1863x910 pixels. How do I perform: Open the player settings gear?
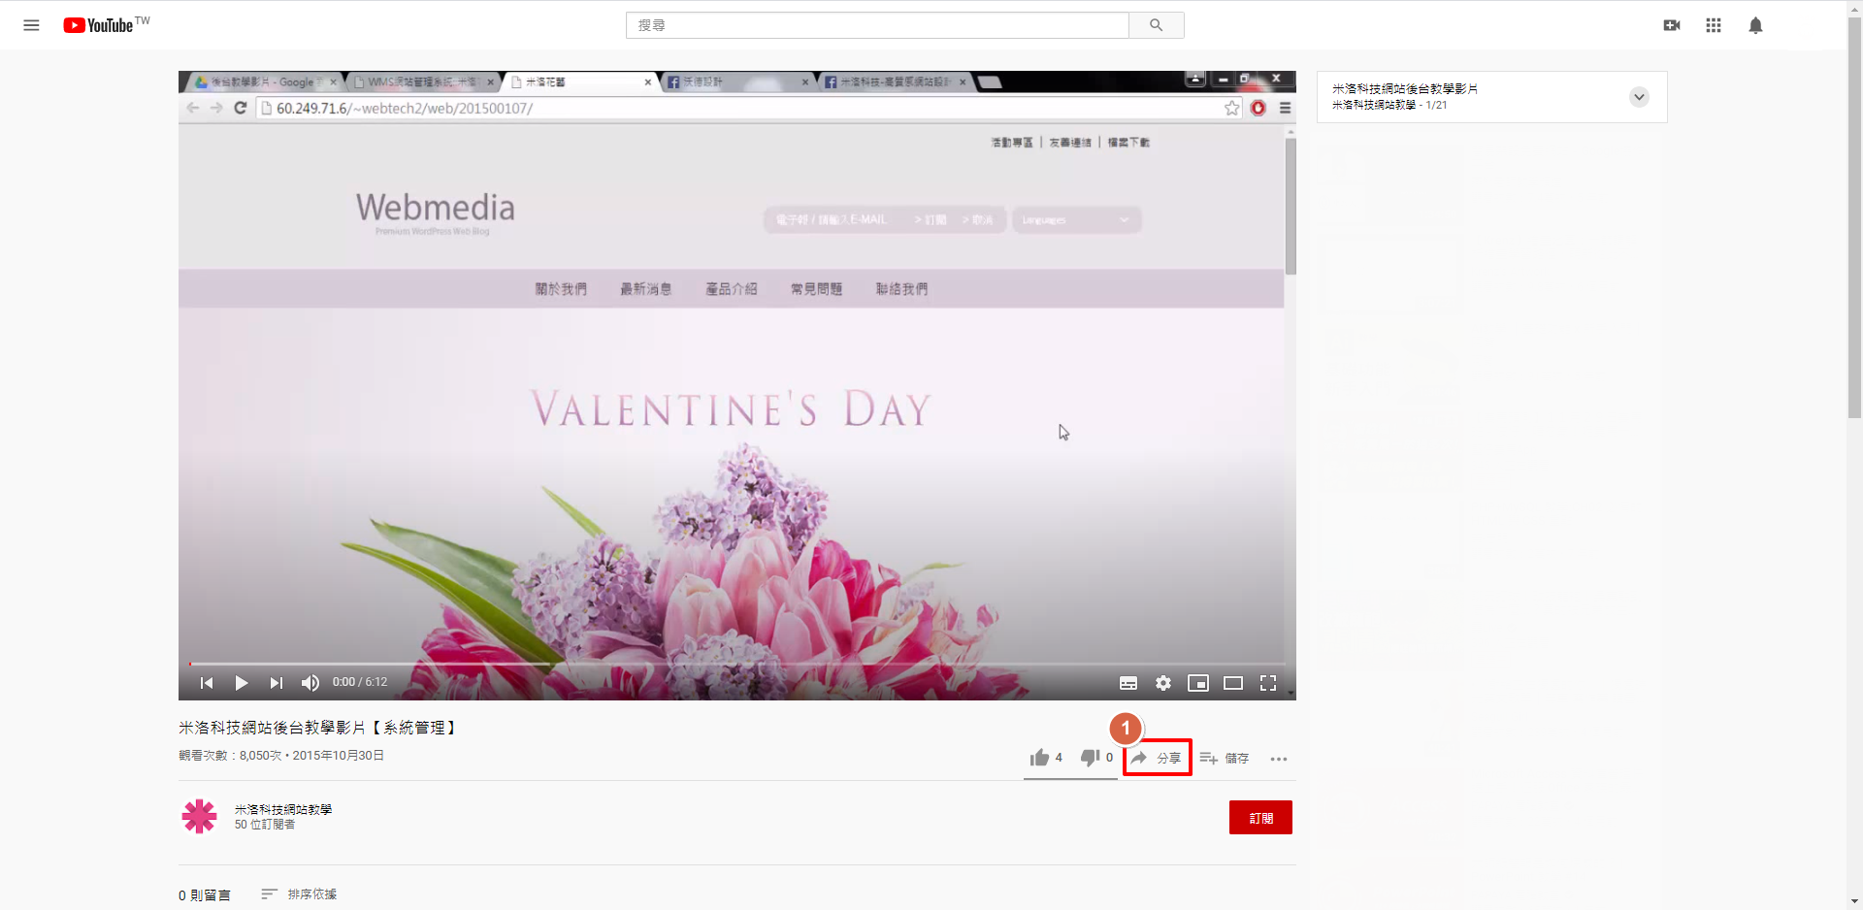1163,683
